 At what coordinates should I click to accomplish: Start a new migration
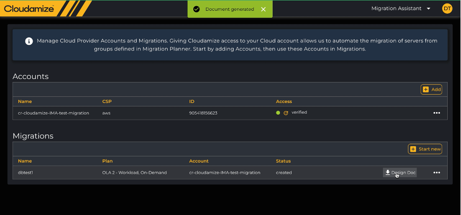(x=425, y=149)
